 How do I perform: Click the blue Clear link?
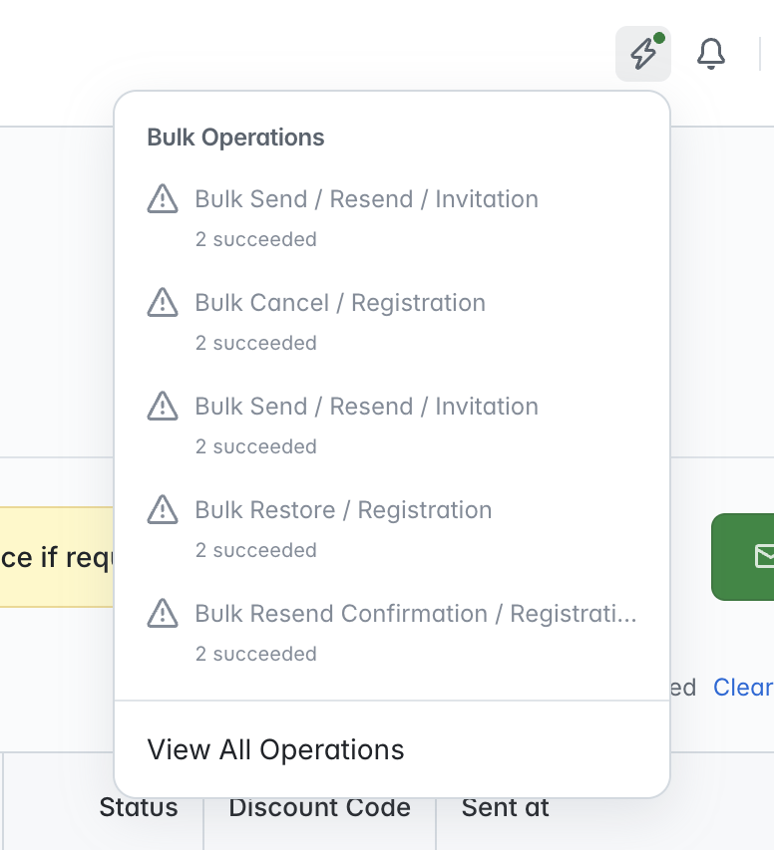(x=743, y=688)
